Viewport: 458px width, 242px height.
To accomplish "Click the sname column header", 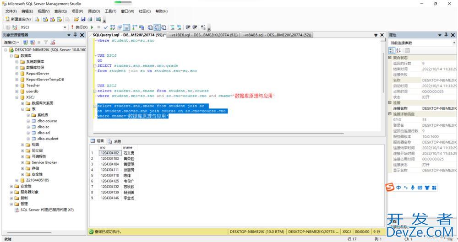I will pos(129,147).
